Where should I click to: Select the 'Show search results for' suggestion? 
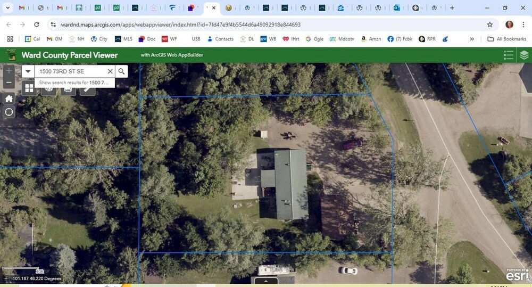[74, 83]
